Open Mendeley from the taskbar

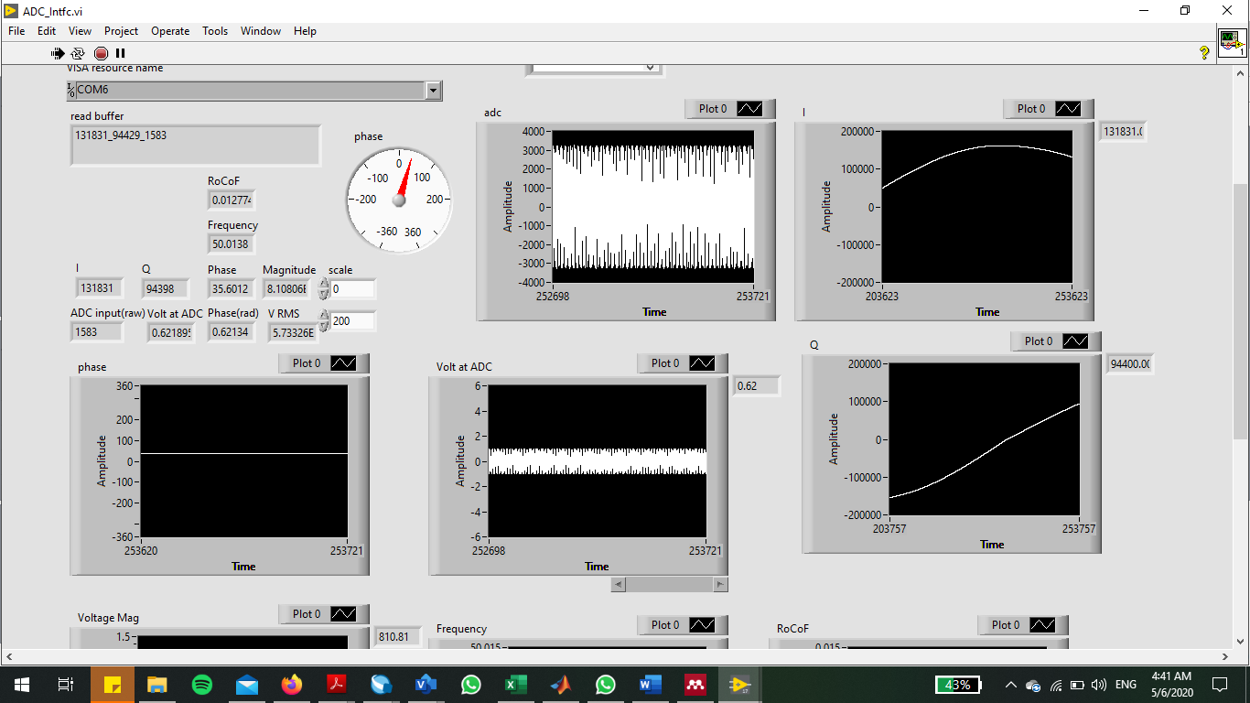(695, 684)
